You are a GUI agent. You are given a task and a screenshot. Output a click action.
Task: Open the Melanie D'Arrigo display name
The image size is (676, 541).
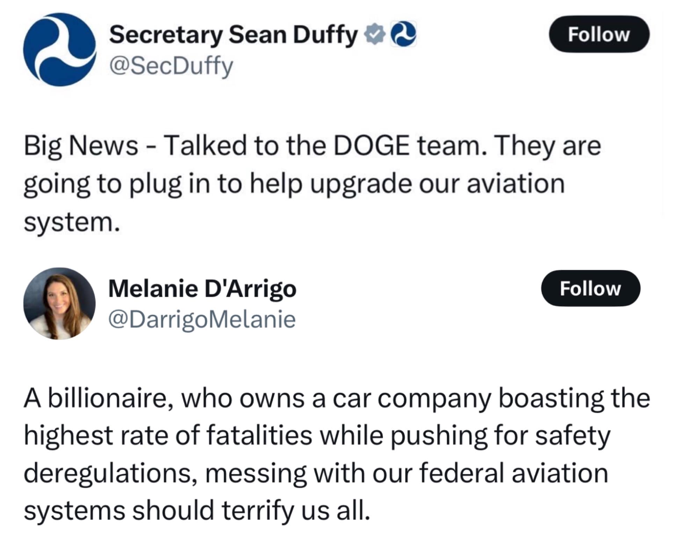tap(202, 289)
